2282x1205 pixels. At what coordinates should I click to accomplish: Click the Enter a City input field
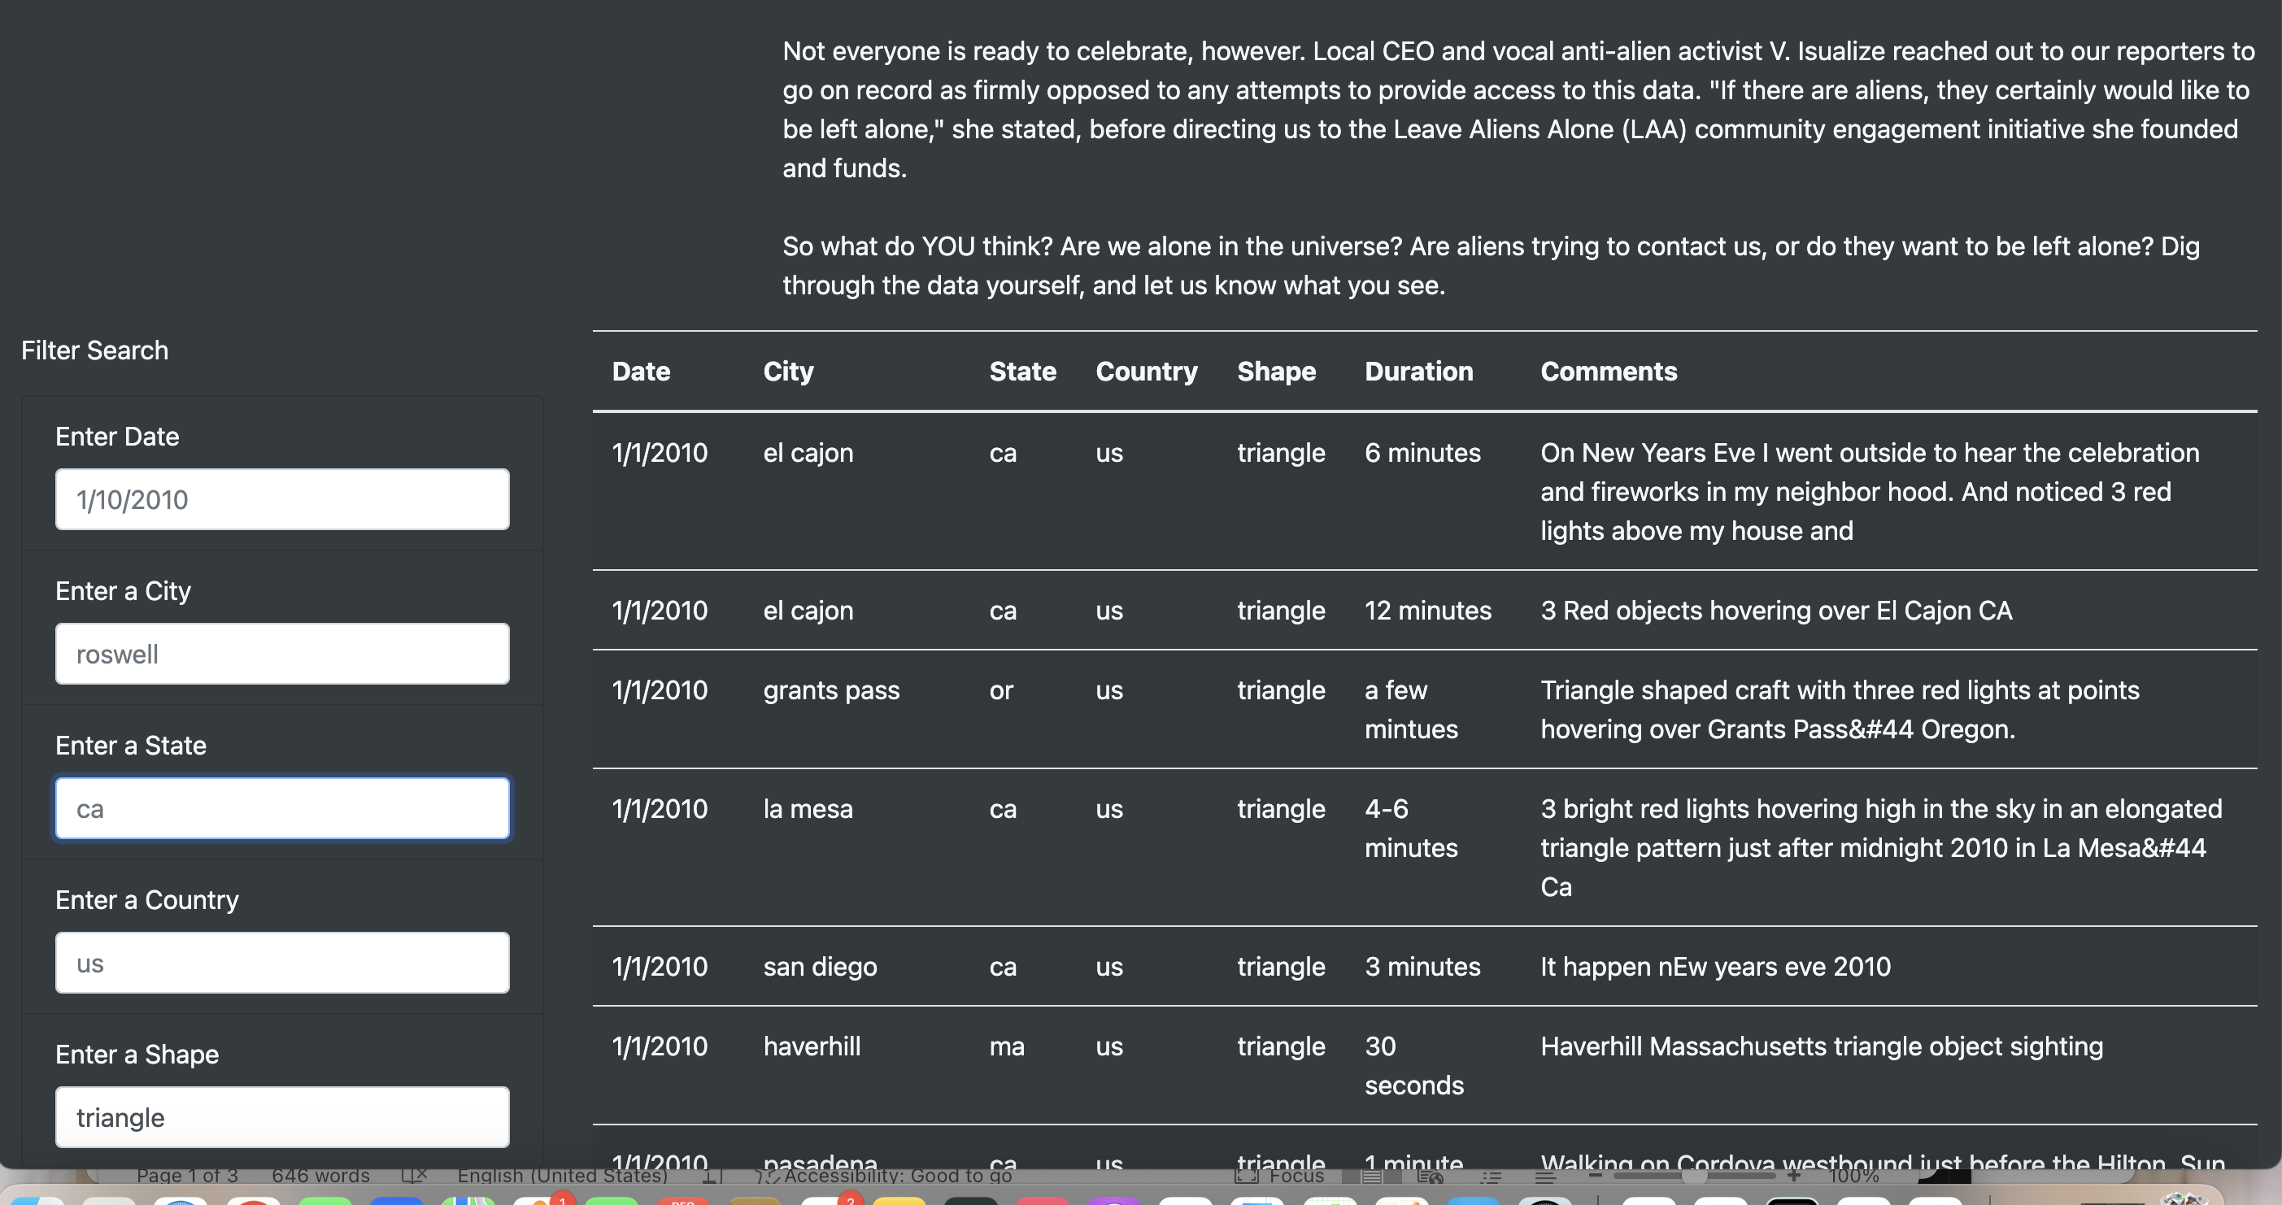pos(281,654)
